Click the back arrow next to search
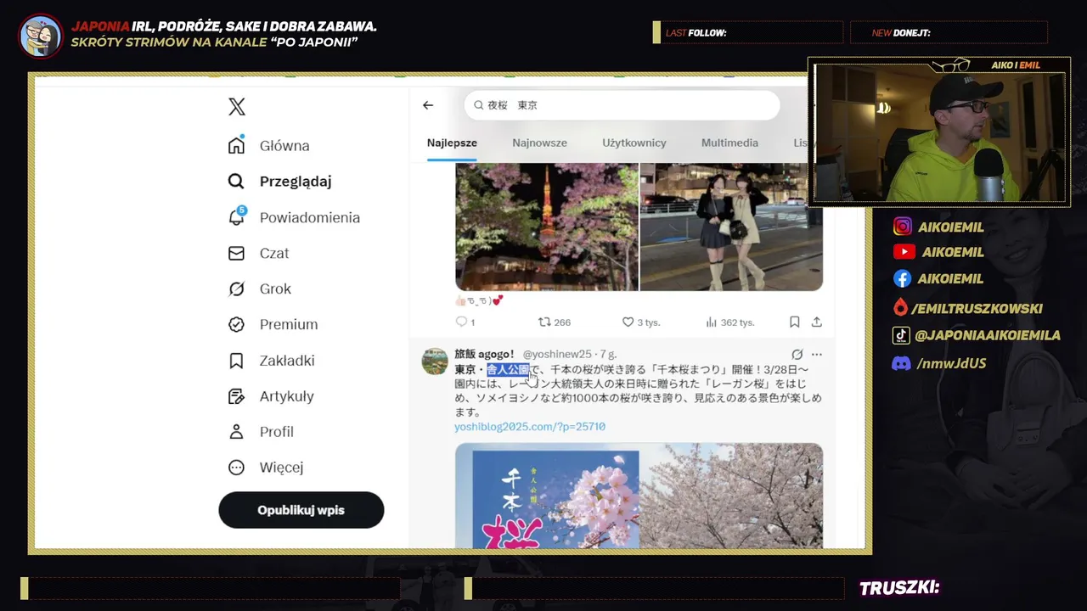This screenshot has height=611, width=1087. 428,105
